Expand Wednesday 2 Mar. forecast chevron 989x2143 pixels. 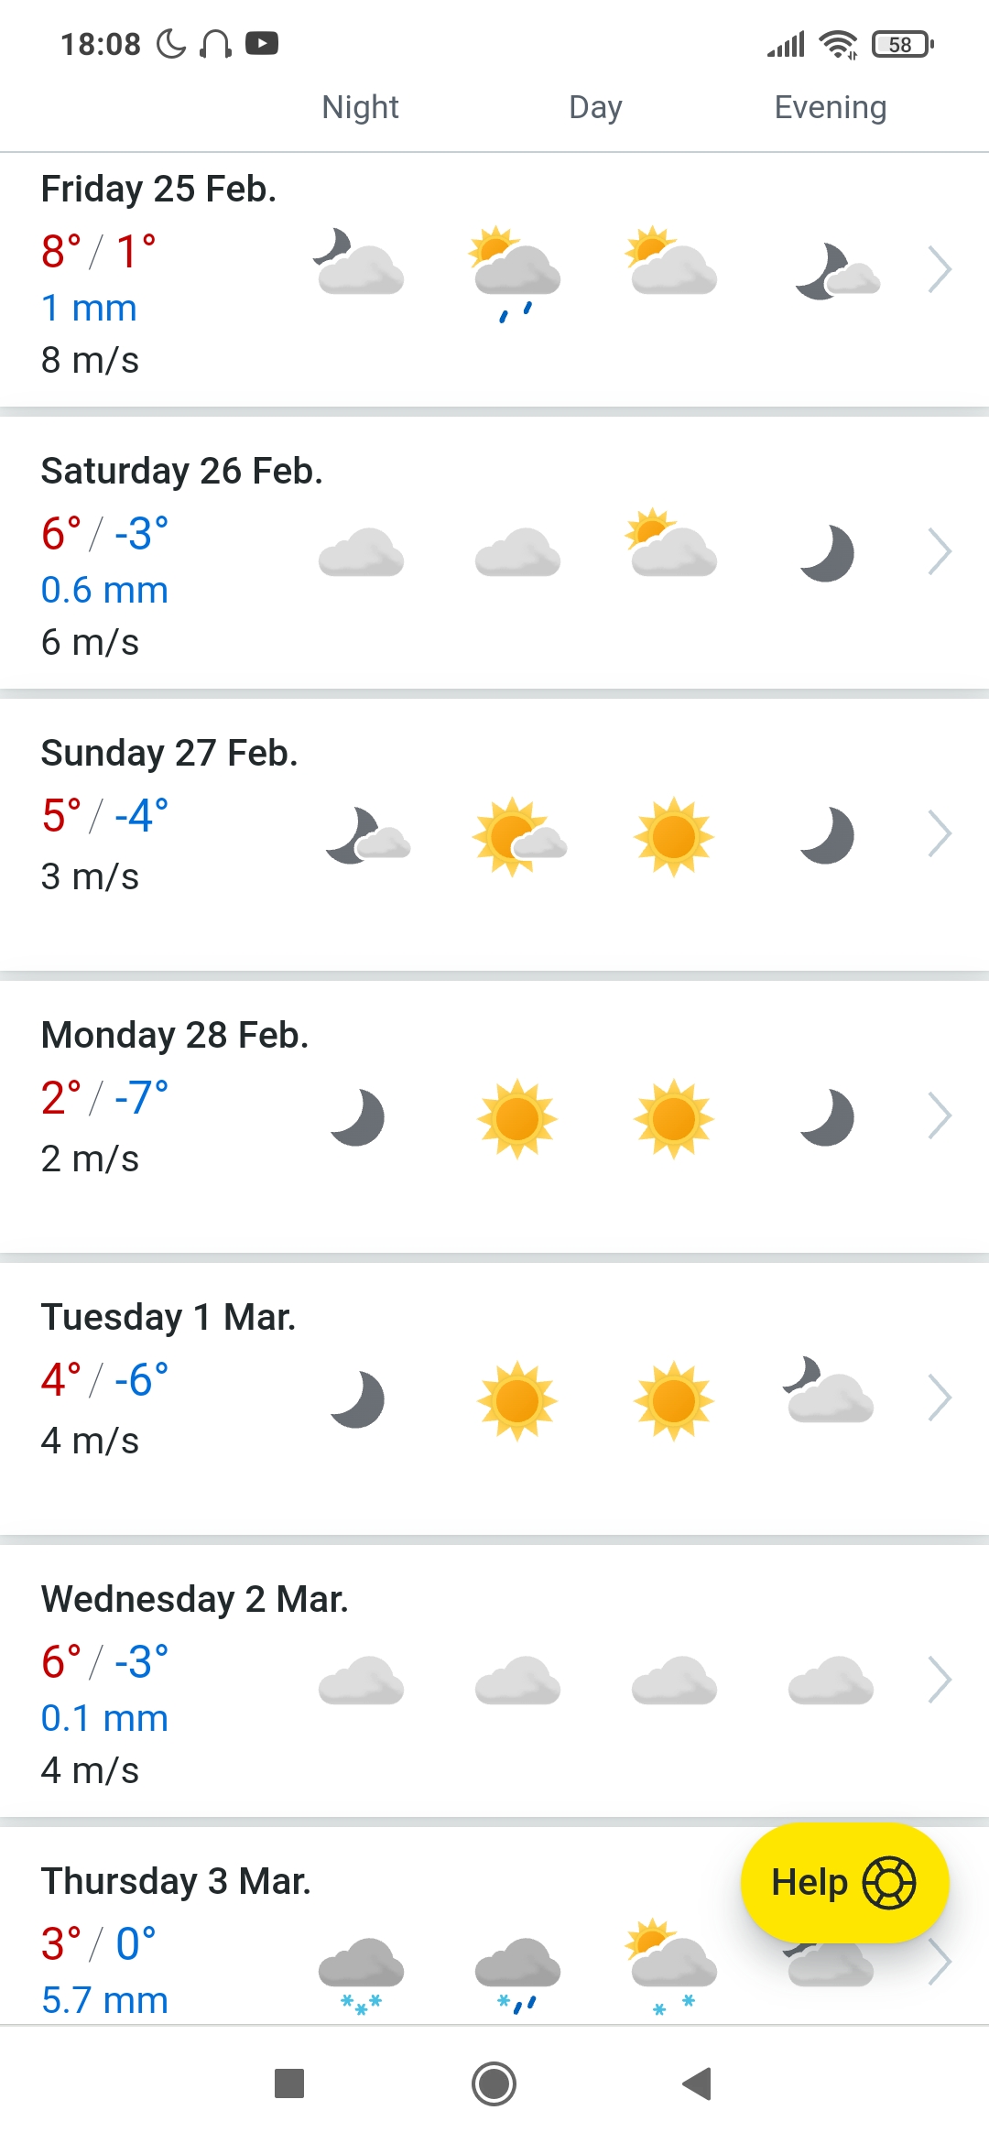point(940,1680)
